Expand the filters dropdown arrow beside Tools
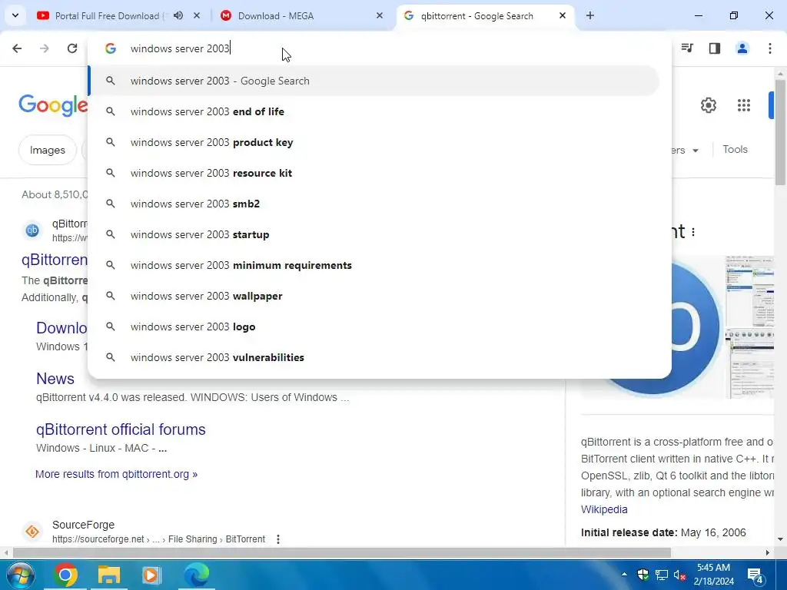 point(696,151)
